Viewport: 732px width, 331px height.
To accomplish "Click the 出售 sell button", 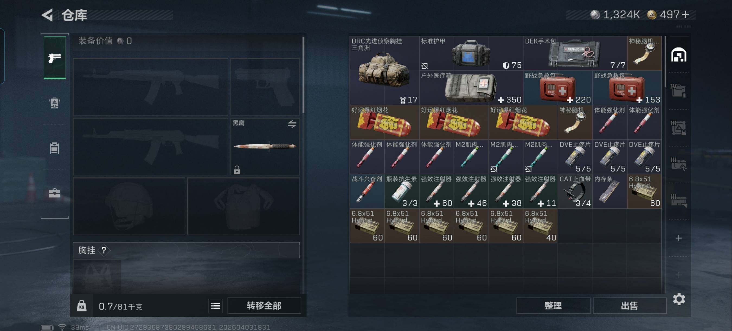I will tap(630, 306).
